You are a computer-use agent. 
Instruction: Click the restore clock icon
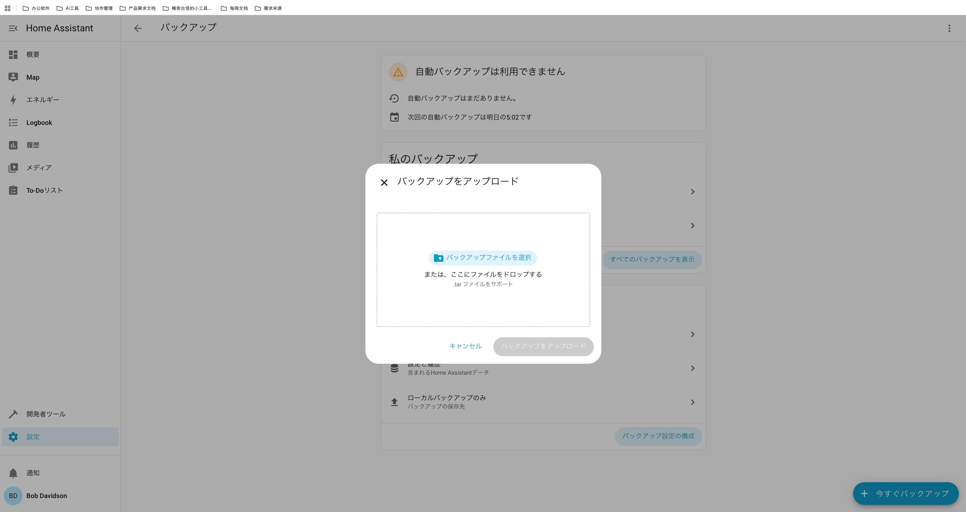(394, 98)
